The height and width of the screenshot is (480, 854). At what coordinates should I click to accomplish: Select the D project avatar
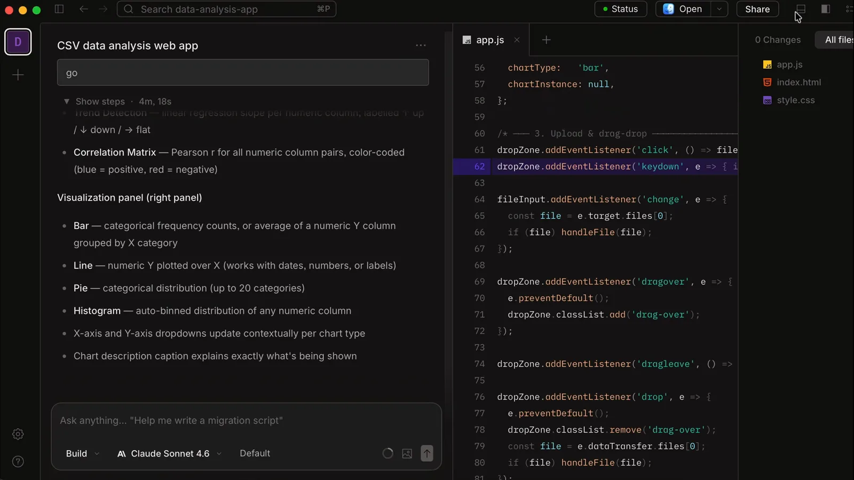pyautogui.click(x=18, y=42)
